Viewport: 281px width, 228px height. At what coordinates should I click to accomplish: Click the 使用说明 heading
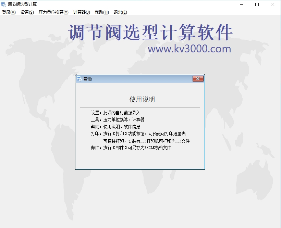click(142, 99)
